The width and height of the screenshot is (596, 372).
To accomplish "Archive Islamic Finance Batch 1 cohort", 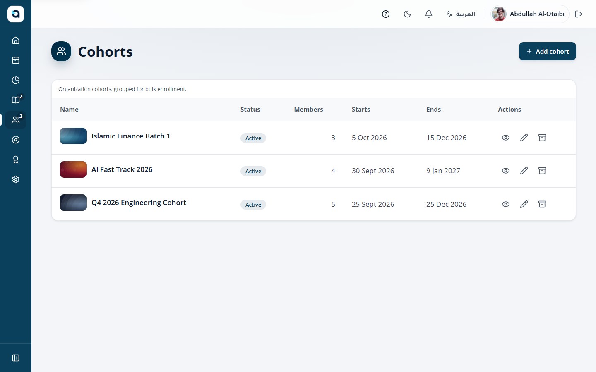I will [542, 138].
